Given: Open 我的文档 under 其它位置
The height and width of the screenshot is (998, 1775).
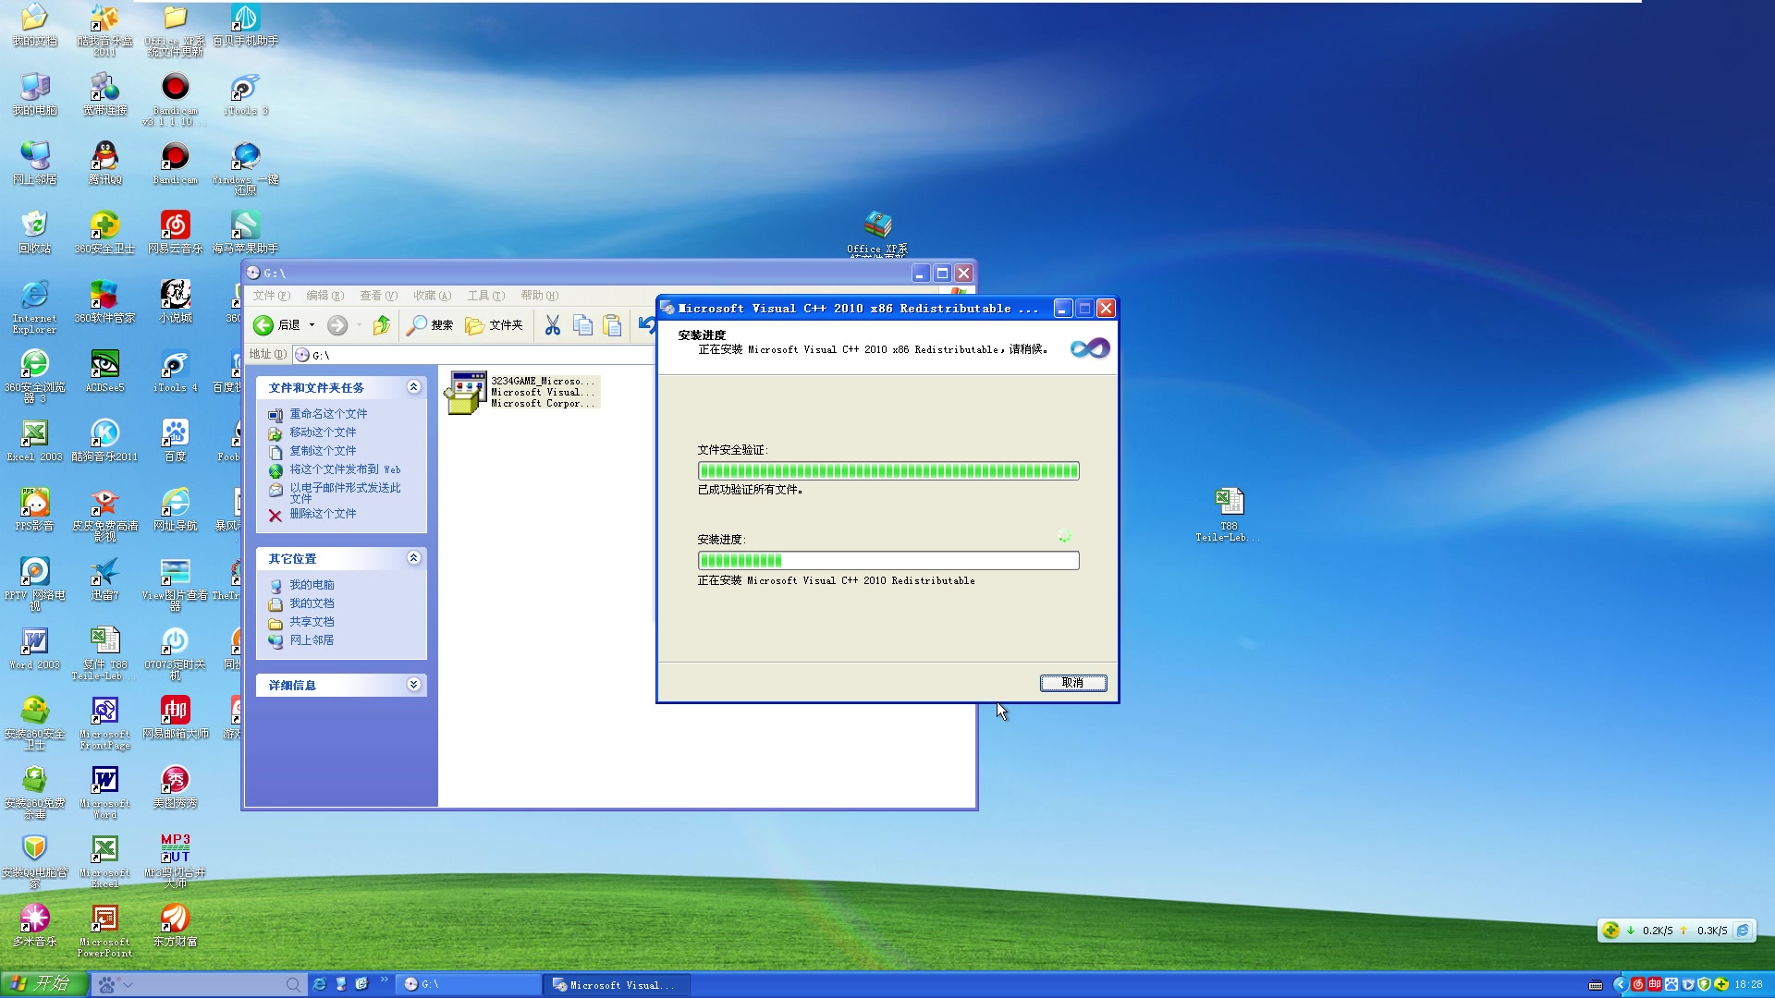Looking at the screenshot, I should click(x=312, y=603).
